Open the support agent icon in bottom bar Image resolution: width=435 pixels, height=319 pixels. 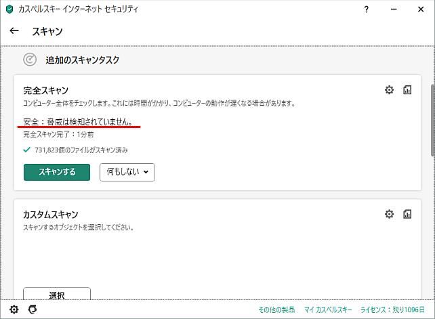pyautogui.click(x=33, y=310)
